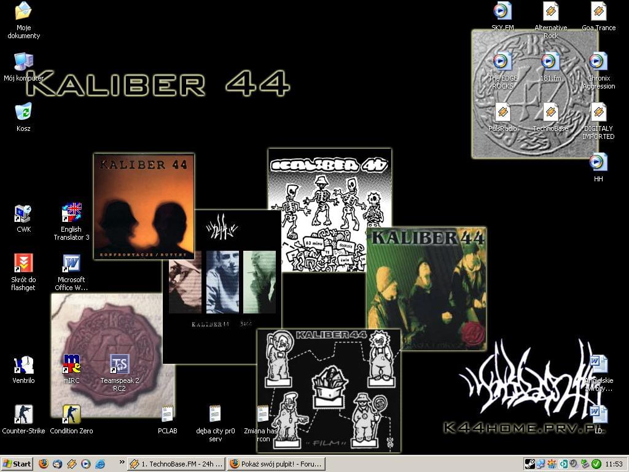Switch to TechnoBase.FM Winamp taskbar button
The height and width of the screenshot is (472, 629).
pyautogui.click(x=176, y=464)
